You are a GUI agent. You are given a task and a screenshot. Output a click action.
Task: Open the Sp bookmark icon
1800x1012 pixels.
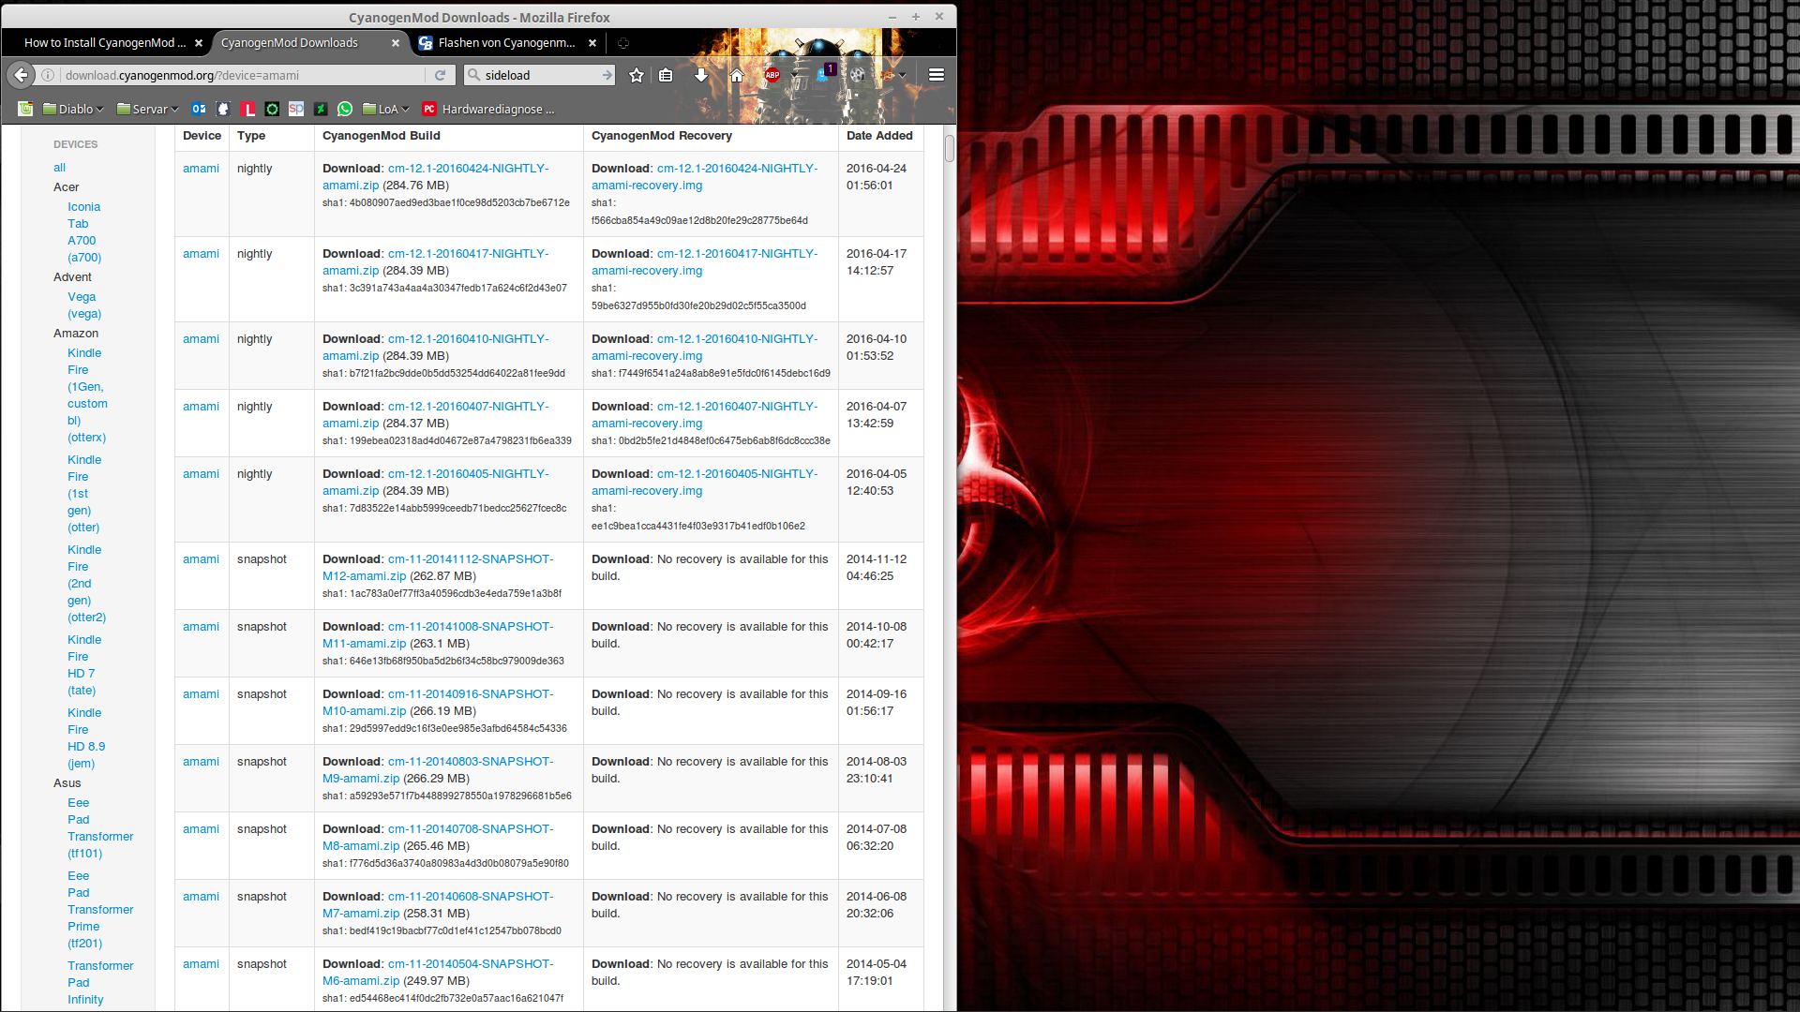[296, 109]
